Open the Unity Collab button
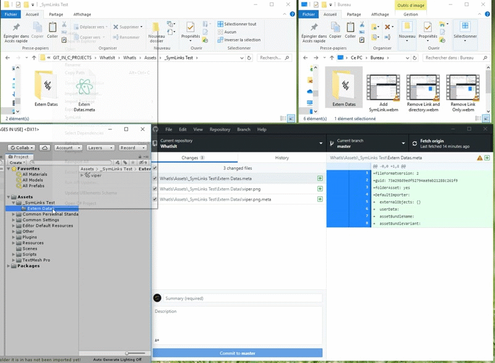495x363 pixels. pos(22,147)
